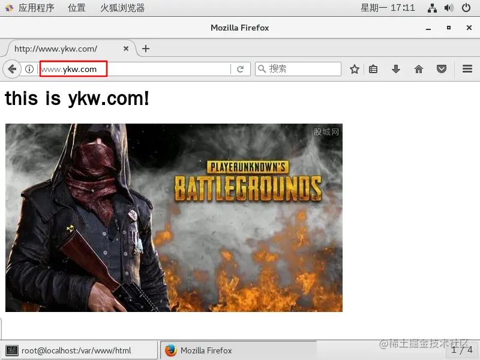
Task: Open the 火狐浏览器 menu
Action: click(122, 8)
